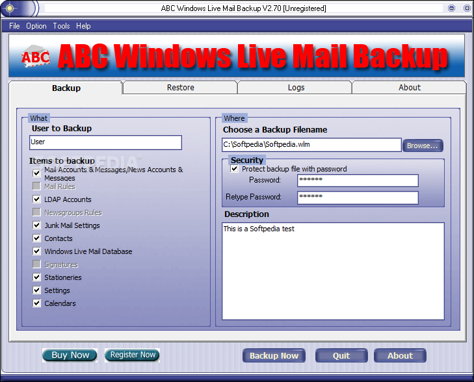Switch to the Backup tab
474x382 pixels.
tap(66, 88)
